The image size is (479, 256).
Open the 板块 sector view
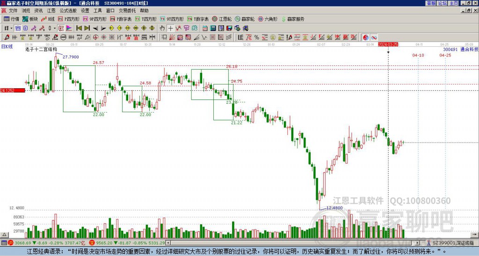30,19
